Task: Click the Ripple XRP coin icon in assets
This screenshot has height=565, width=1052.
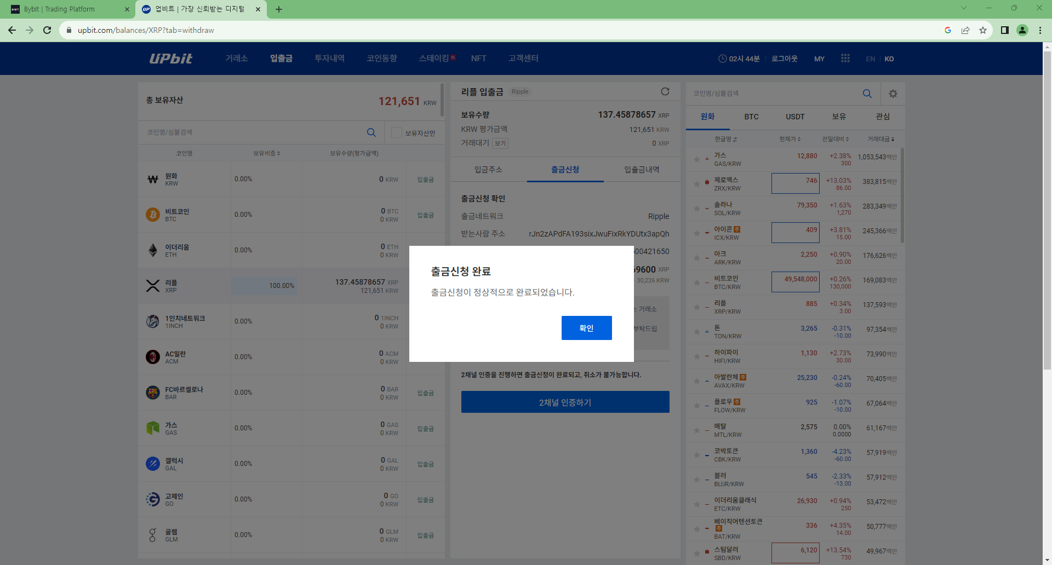Action: [153, 285]
